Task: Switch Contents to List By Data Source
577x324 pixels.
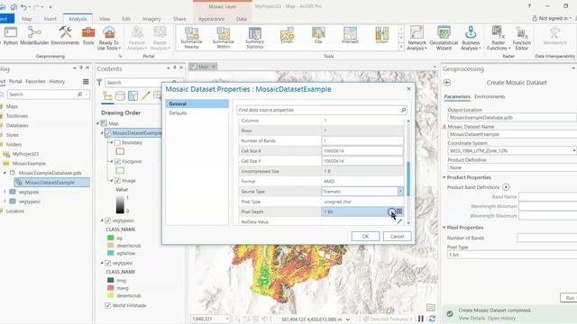Action: point(120,96)
